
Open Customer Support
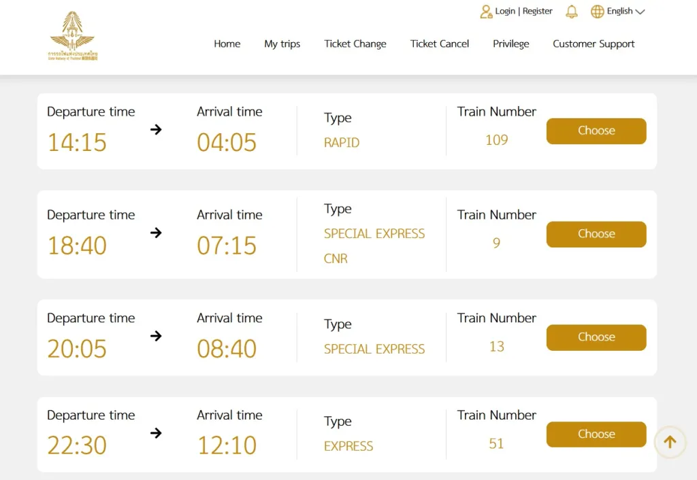click(594, 44)
